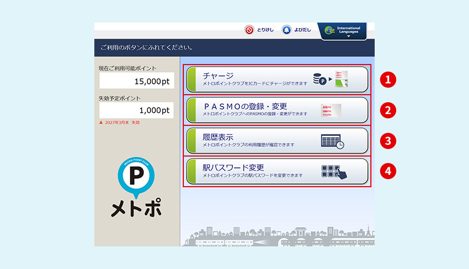Tap the よびだし call staff label
Viewport: 469px width, 269px height.
(x=303, y=30)
